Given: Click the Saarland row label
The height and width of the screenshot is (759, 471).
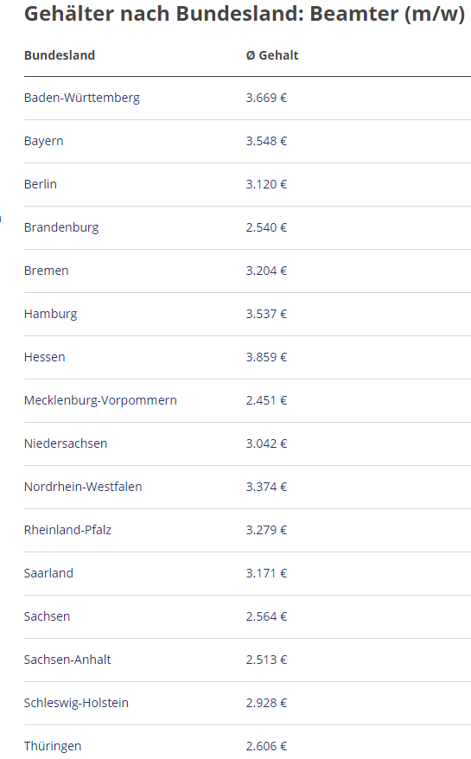Looking at the screenshot, I should click(49, 573).
